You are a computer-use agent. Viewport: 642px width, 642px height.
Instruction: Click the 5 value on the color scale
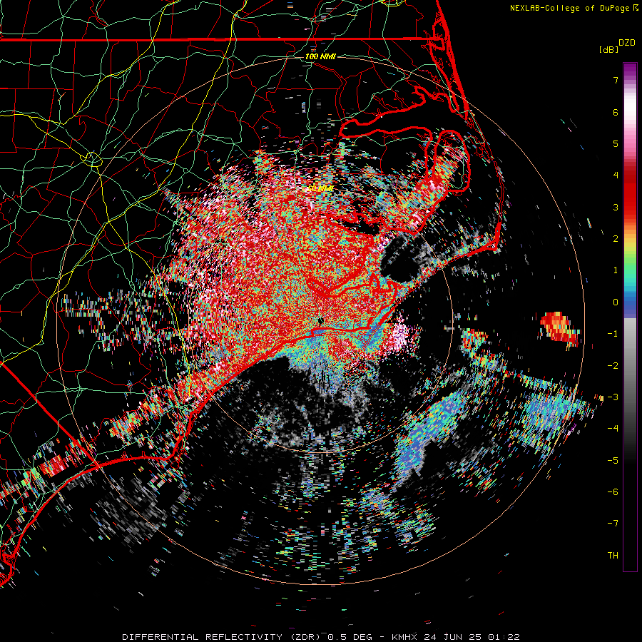click(x=616, y=143)
